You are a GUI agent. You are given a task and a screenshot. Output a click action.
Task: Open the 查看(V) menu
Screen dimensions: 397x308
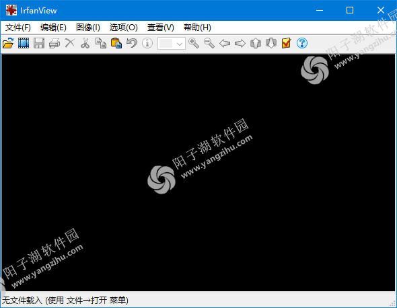(161, 28)
